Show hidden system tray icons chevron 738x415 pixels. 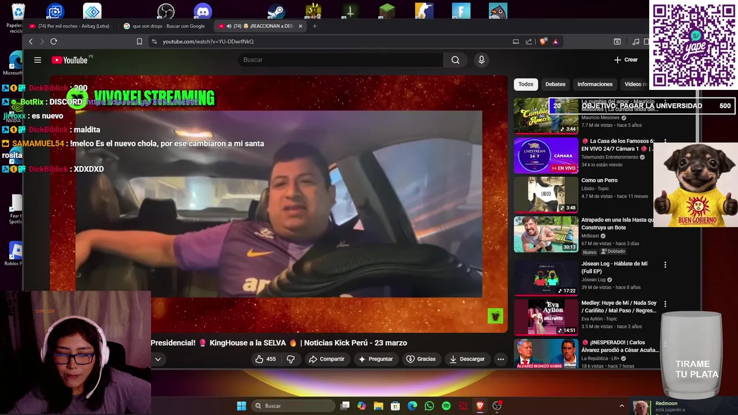pos(622,406)
